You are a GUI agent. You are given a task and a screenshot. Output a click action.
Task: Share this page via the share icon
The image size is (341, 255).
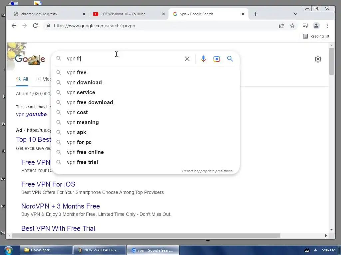pos(282,26)
